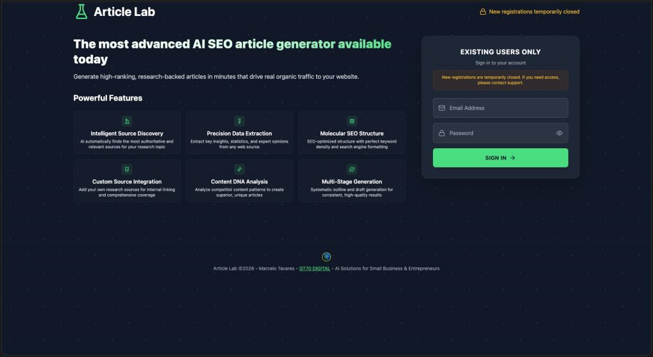The height and width of the screenshot is (357, 653).
Task: Click the Molecular SEO Structure icon
Action: click(351, 121)
